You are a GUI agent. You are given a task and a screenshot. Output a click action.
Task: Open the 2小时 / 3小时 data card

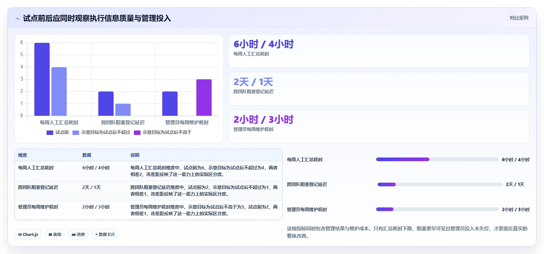click(379, 126)
